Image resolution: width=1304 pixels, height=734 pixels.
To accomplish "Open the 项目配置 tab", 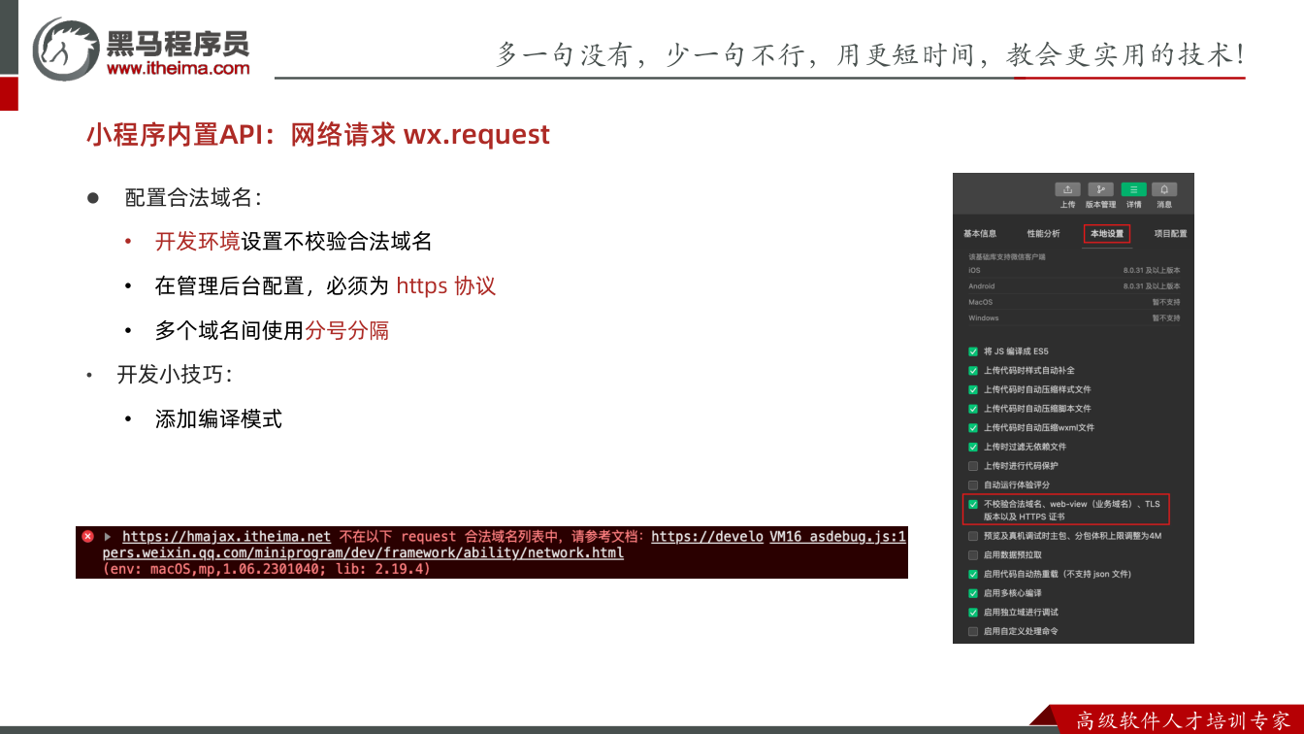I will [x=1170, y=234].
